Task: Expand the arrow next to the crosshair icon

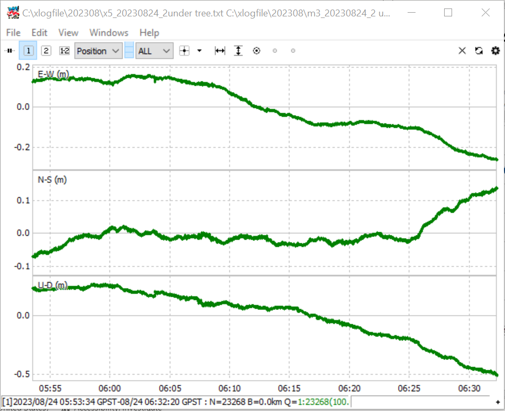Action: coord(200,51)
